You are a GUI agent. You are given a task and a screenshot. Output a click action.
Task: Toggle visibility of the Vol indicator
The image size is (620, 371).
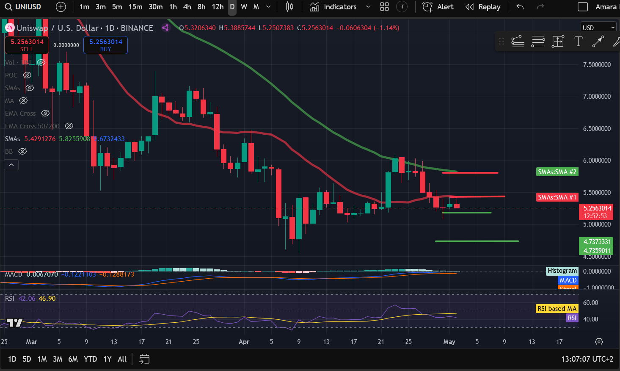point(41,63)
